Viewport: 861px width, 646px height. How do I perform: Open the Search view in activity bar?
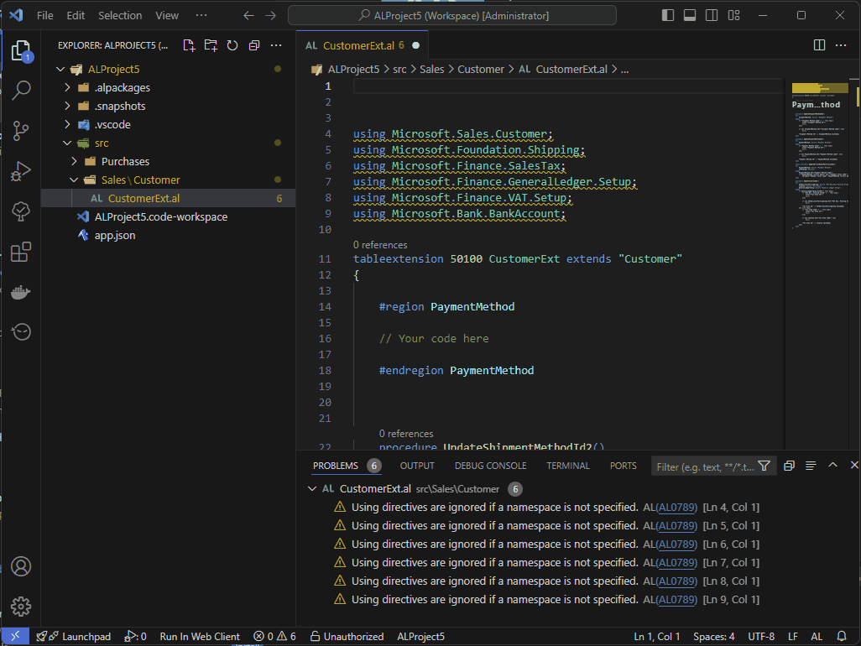pyautogui.click(x=21, y=90)
